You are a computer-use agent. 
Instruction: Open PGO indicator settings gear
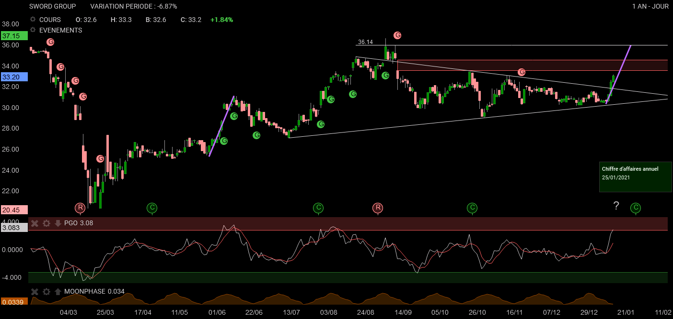tap(46, 223)
